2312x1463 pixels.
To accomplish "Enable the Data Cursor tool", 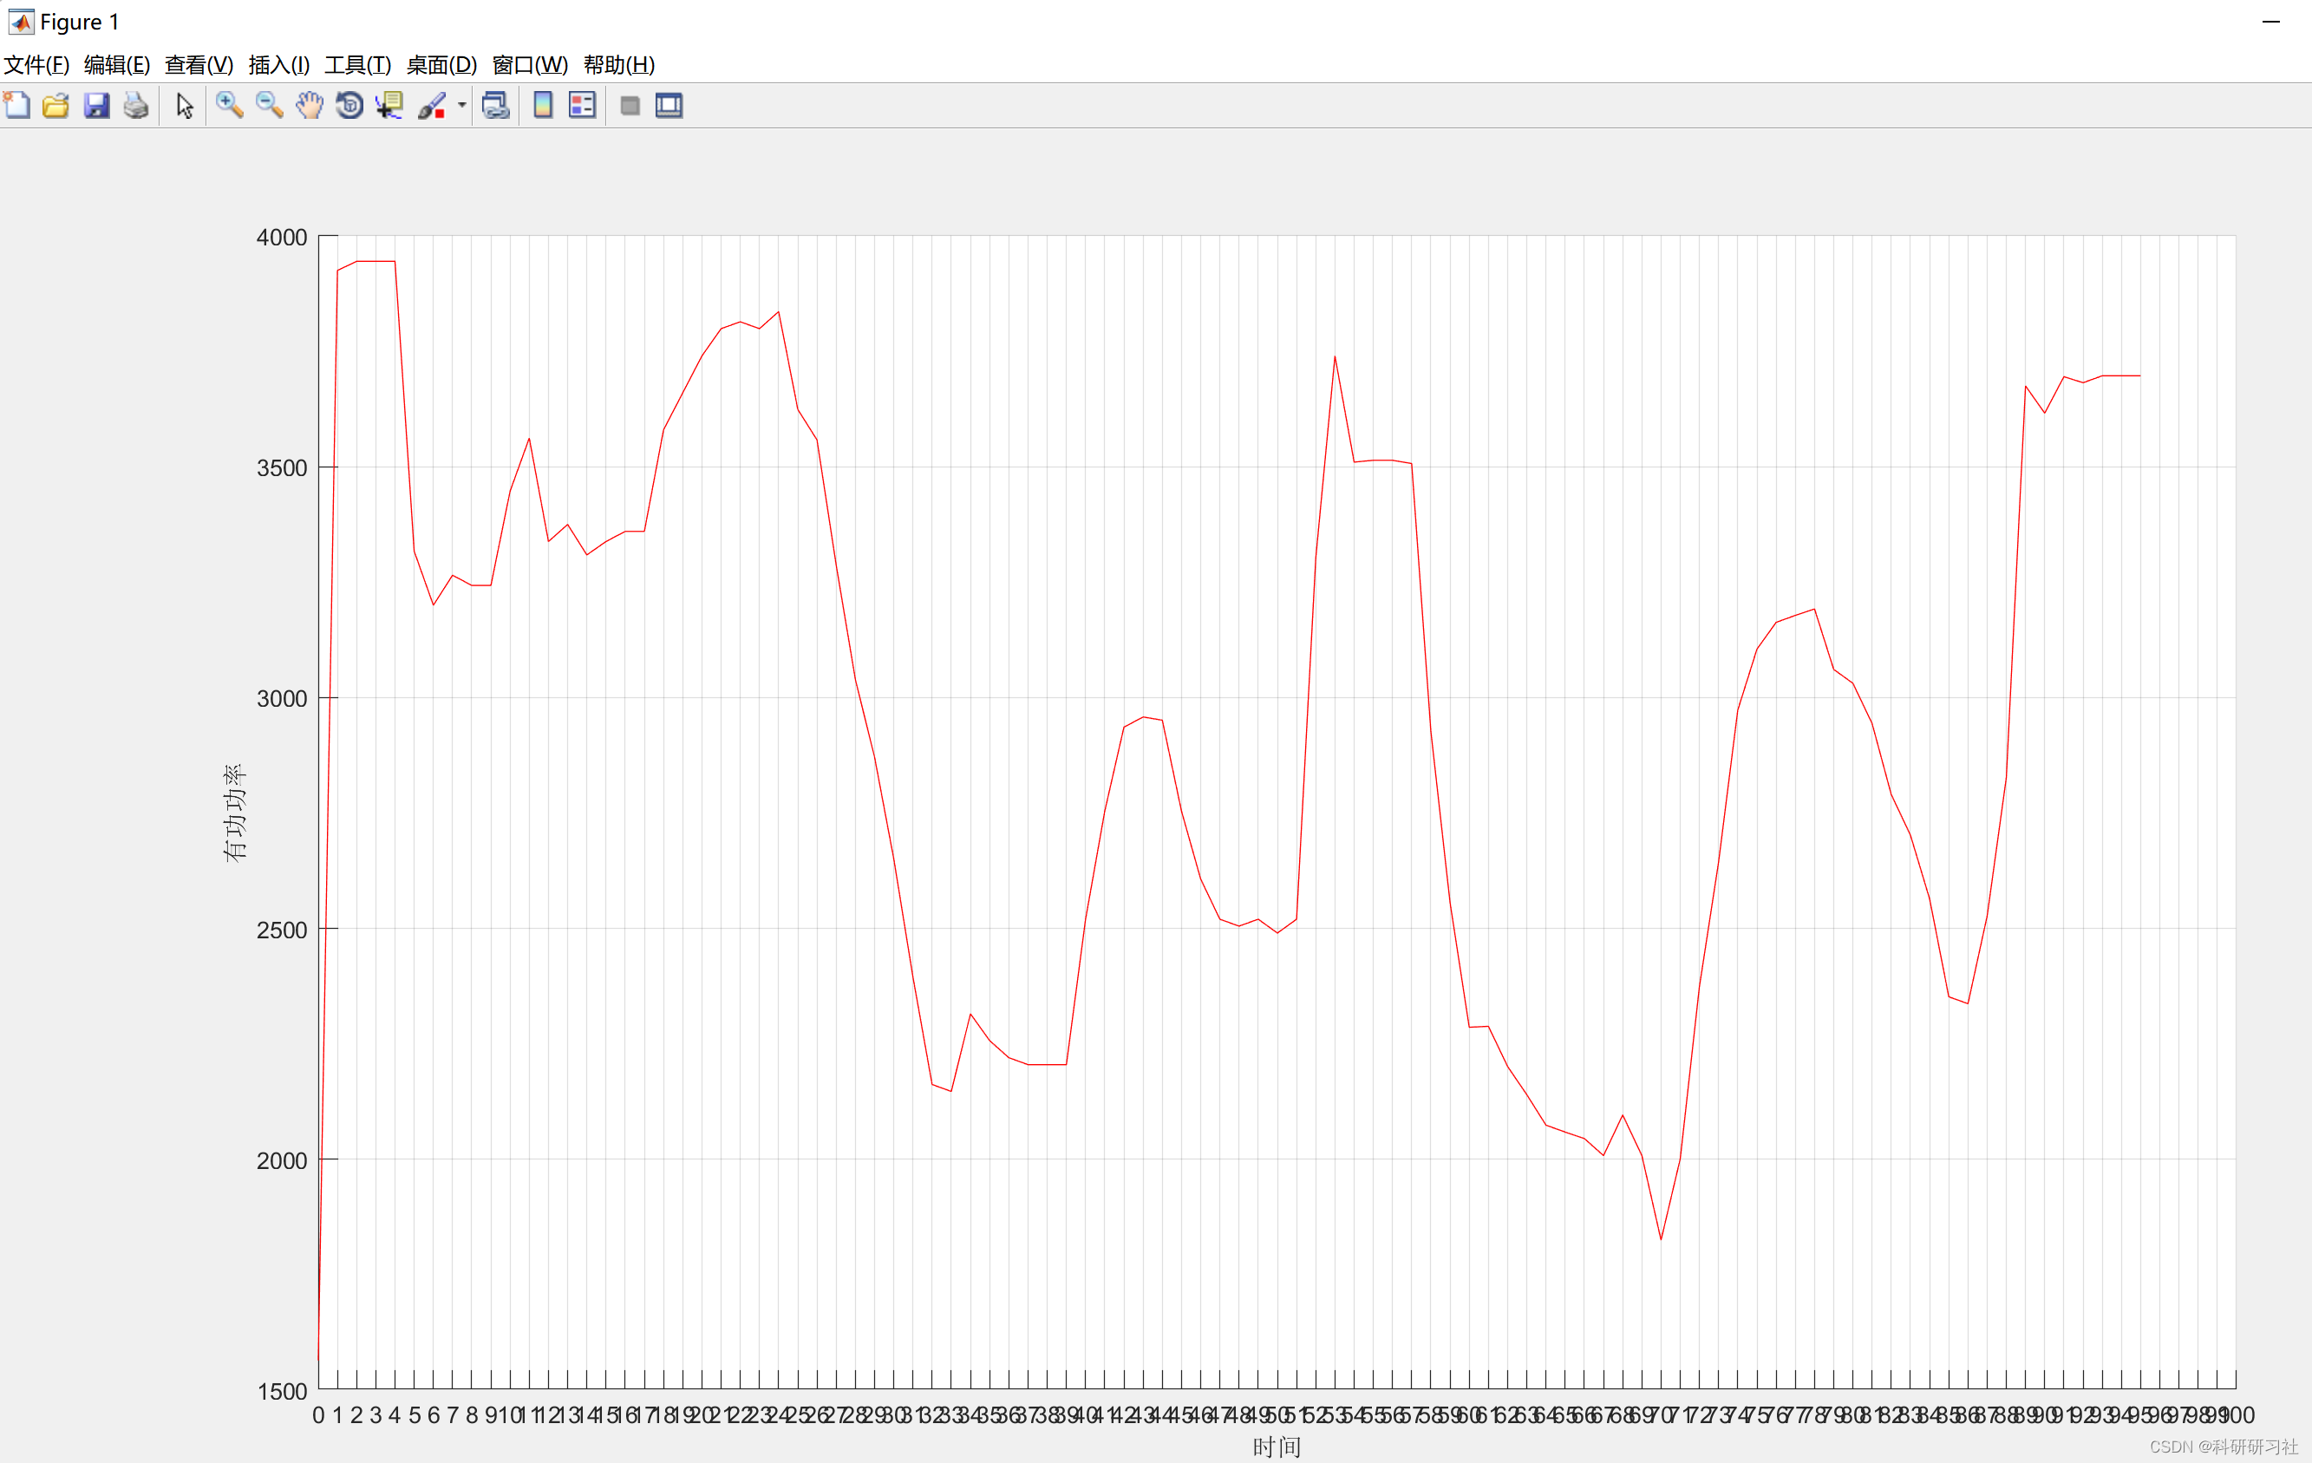I will tap(389, 105).
